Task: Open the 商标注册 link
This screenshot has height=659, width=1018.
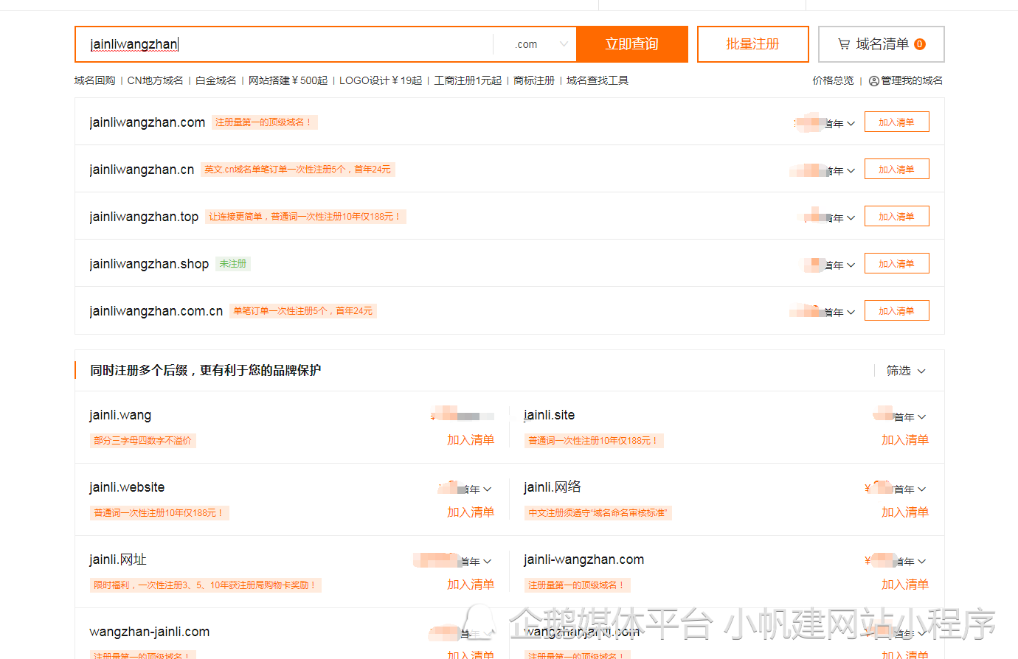Action: [534, 80]
